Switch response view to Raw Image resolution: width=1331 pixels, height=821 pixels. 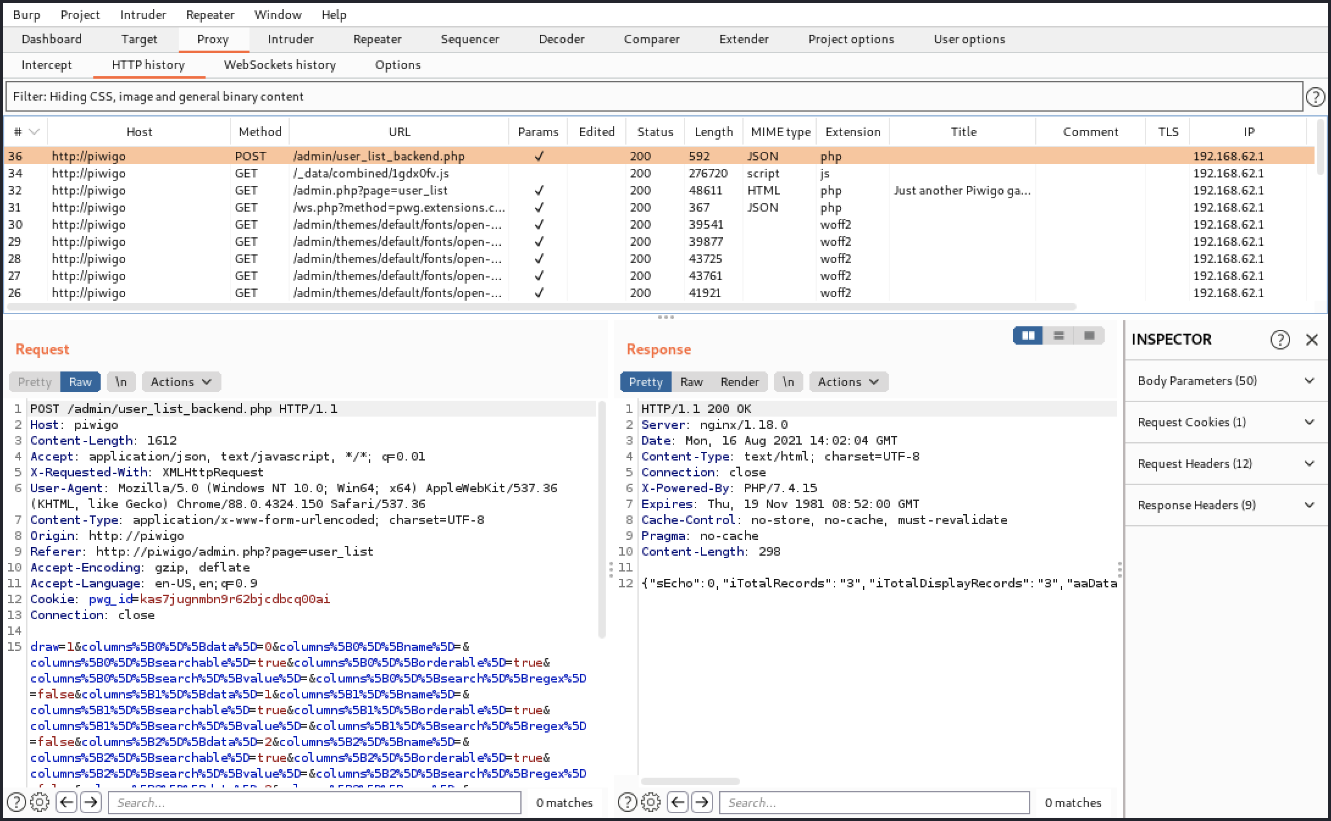[692, 382]
